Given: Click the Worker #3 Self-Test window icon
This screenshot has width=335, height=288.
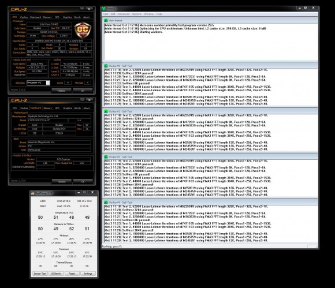Looking at the screenshot, I should point(106,157).
